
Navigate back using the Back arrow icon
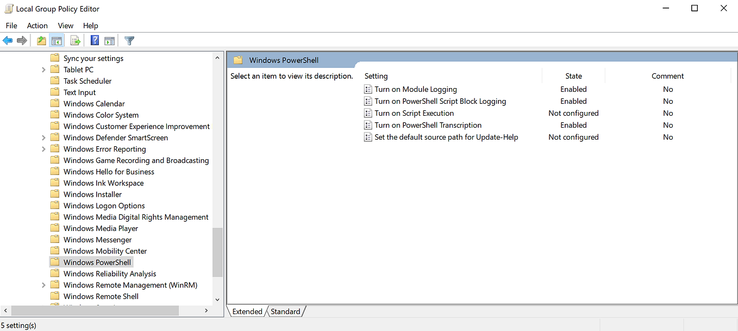(x=8, y=40)
